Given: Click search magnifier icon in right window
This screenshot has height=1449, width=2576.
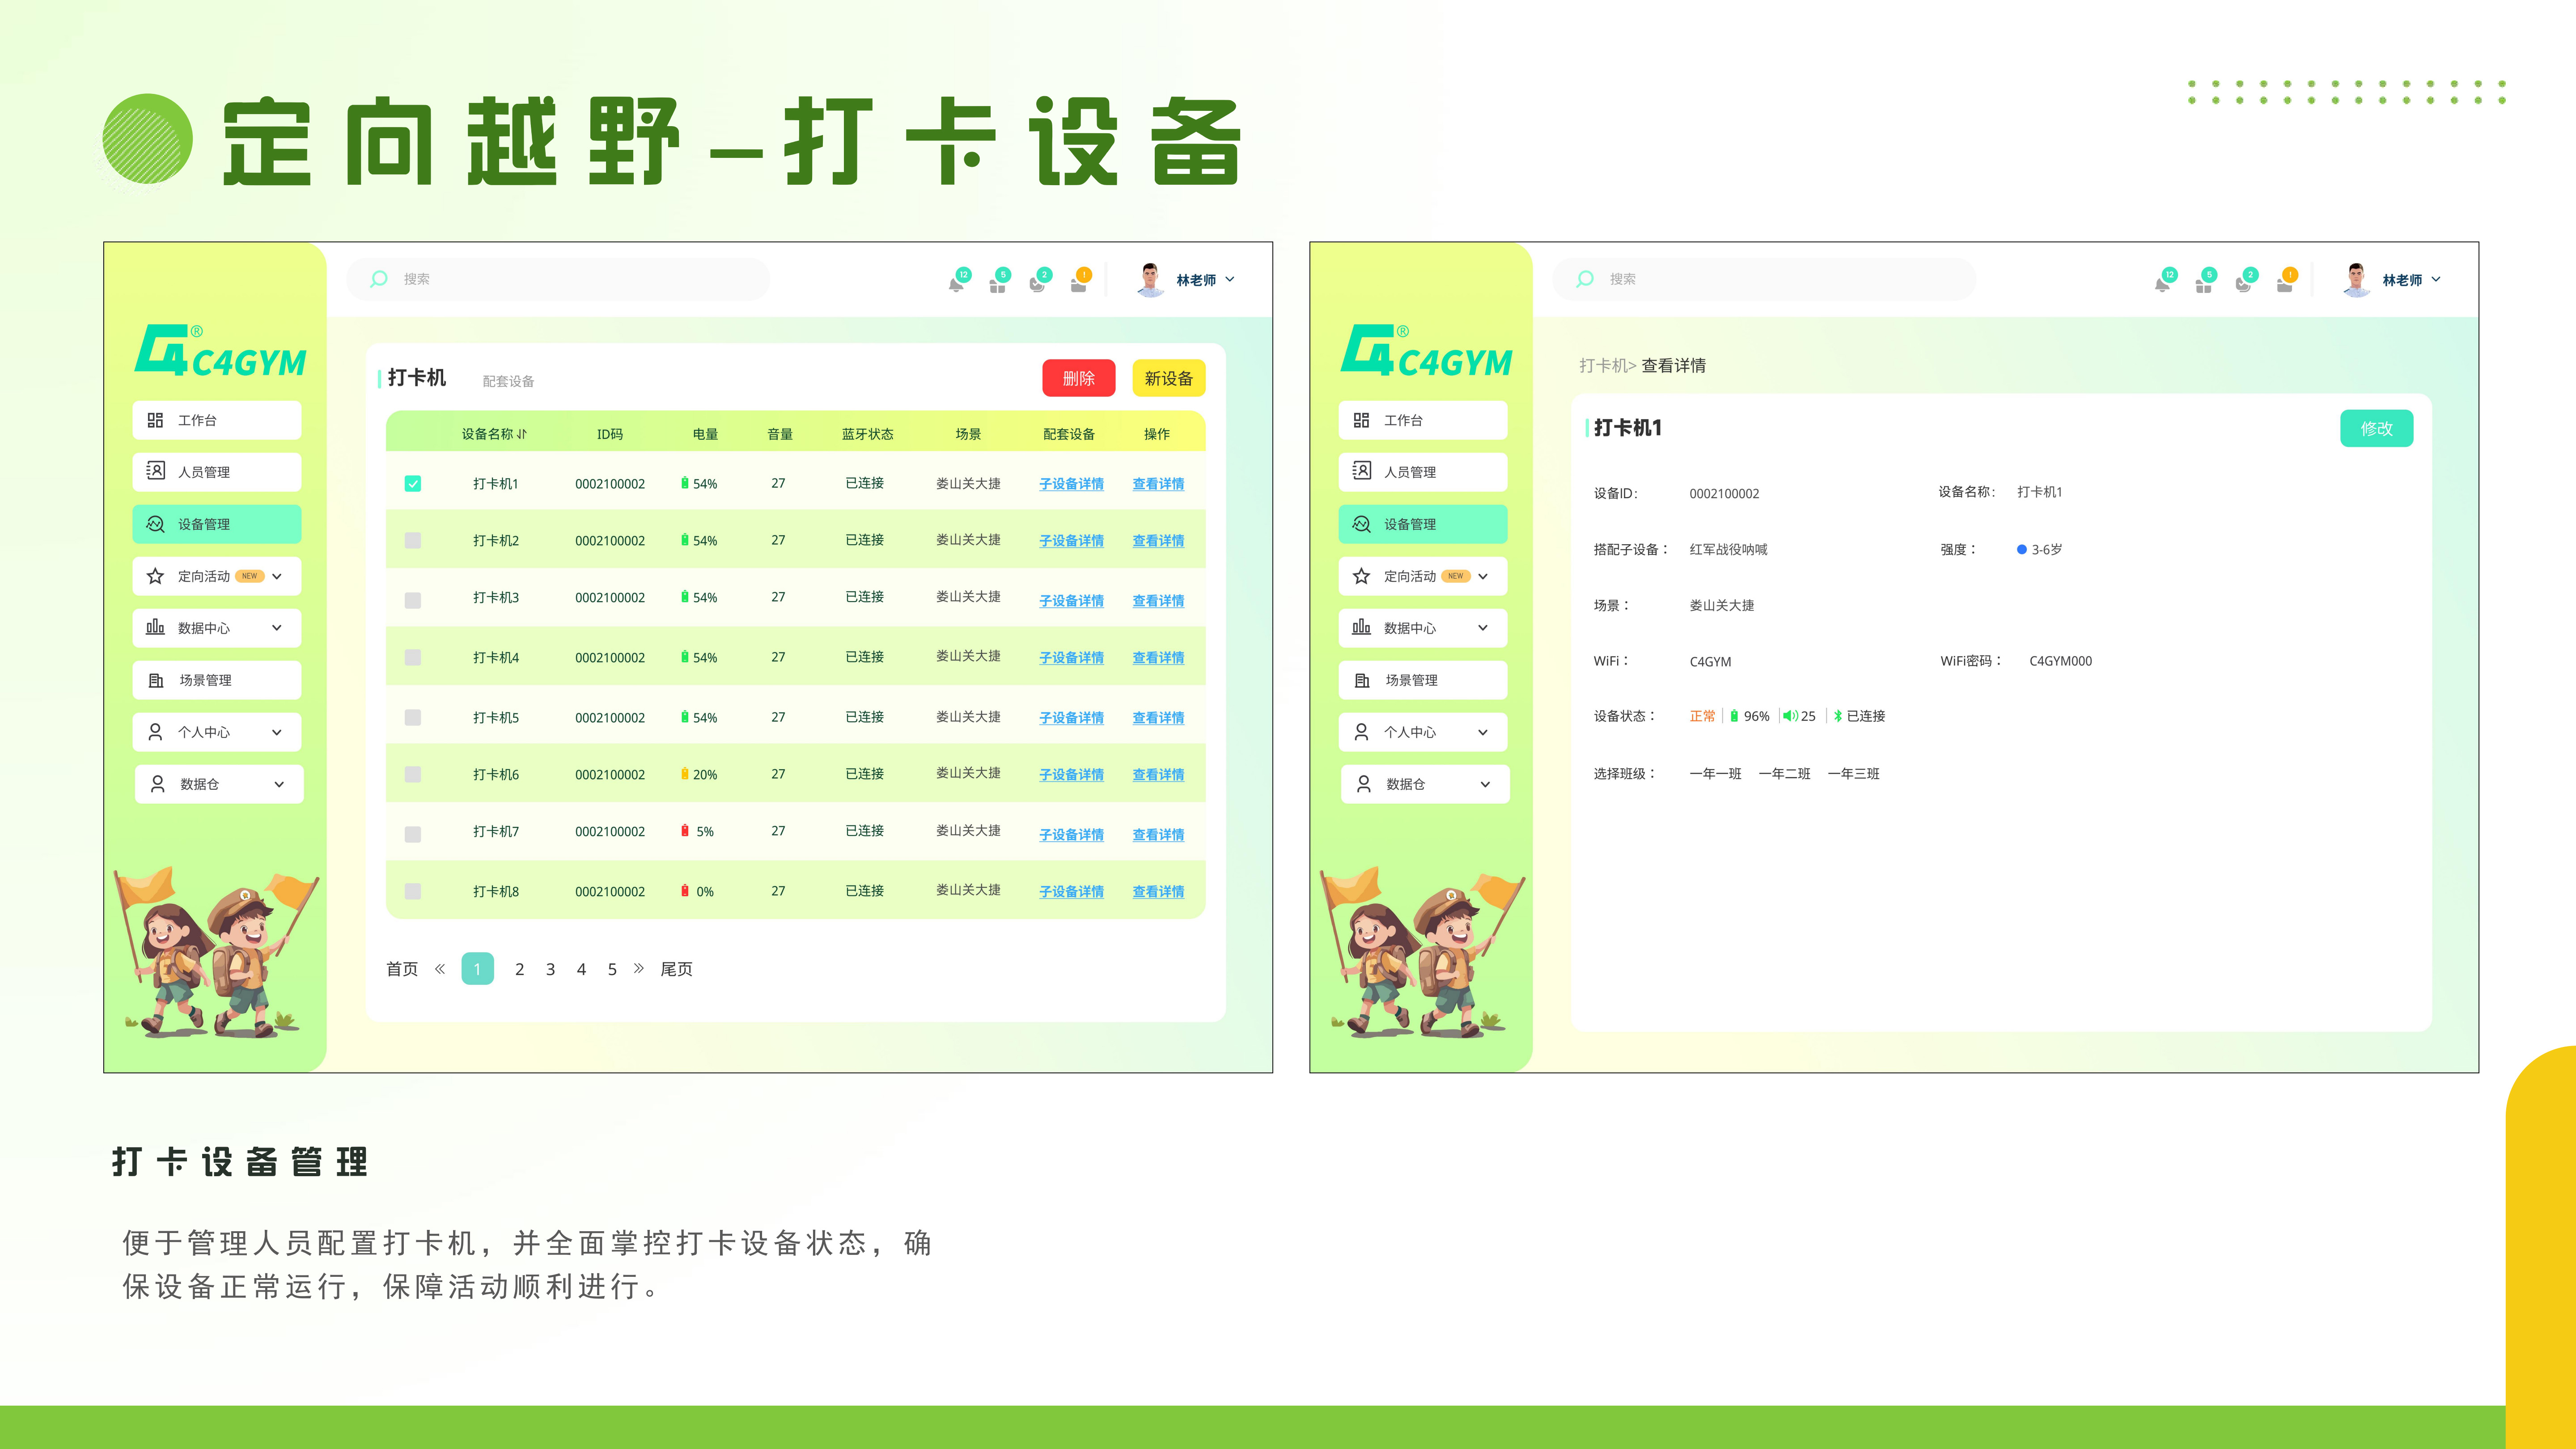Looking at the screenshot, I should [1585, 279].
